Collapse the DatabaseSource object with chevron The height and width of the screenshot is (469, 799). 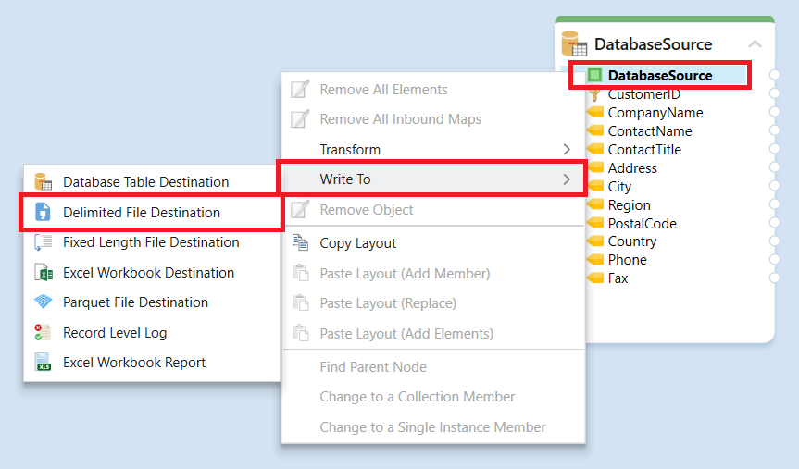(755, 44)
